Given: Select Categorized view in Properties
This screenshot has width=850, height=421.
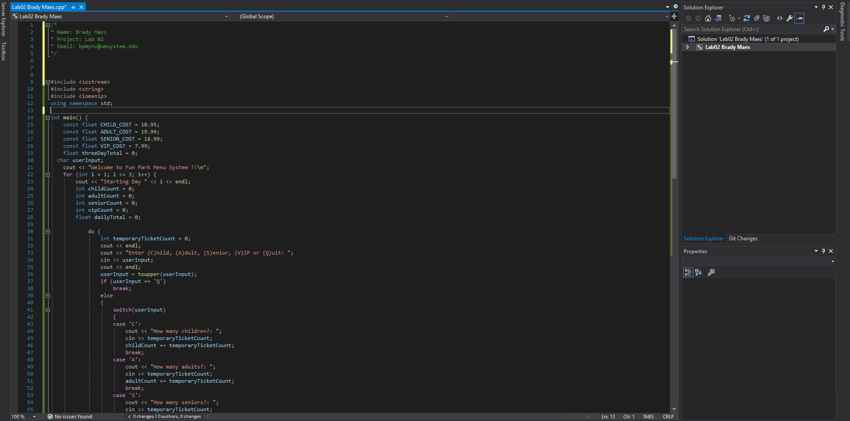Looking at the screenshot, I should 688,272.
